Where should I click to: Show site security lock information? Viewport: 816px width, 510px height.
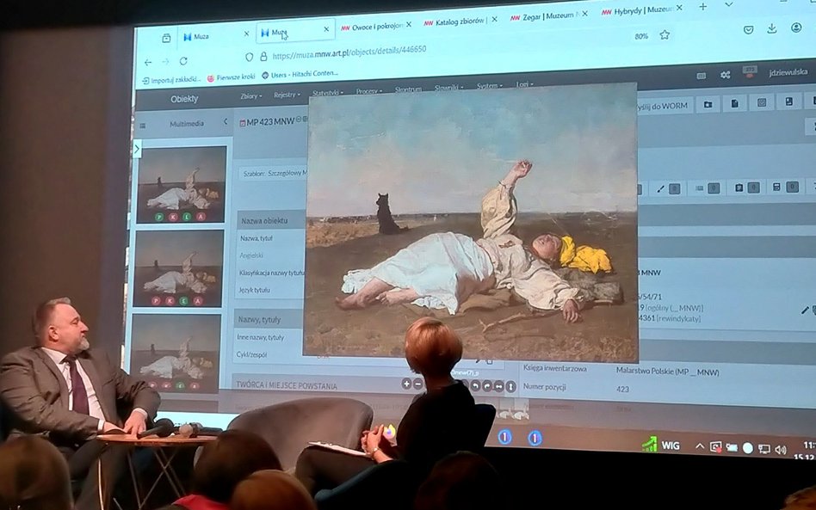(x=263, y=56)
